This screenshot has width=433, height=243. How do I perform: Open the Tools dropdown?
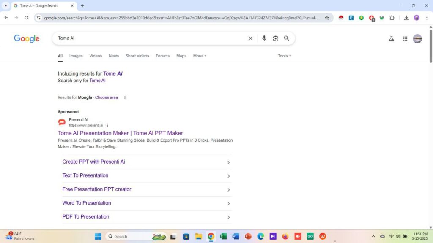[x=285, y=56]
